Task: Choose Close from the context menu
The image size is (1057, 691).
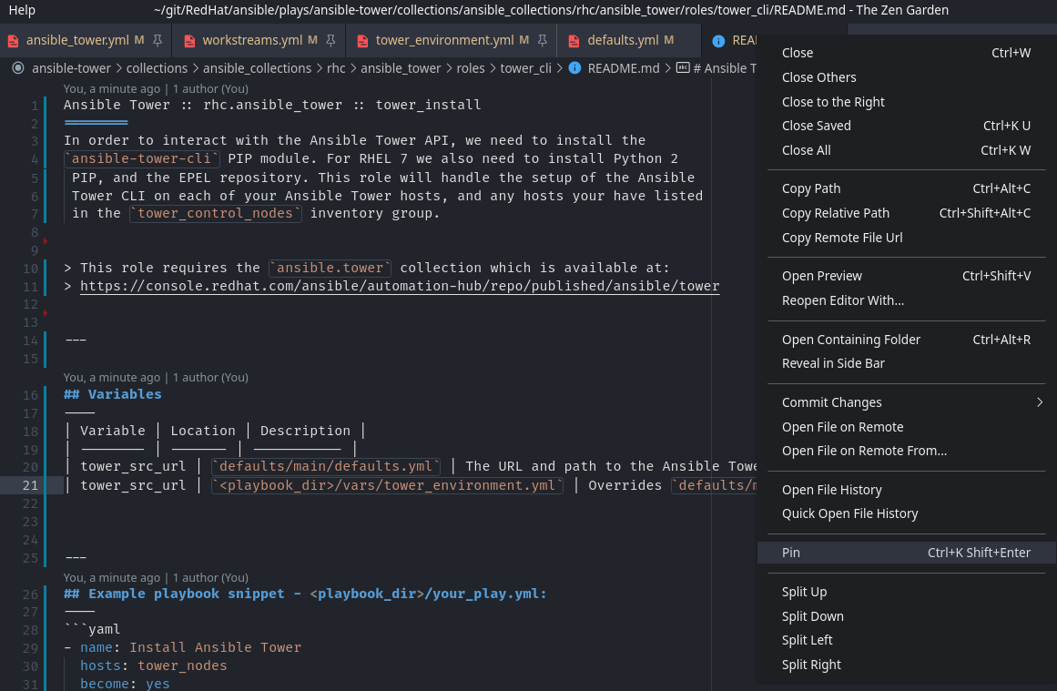Action: pos(906,53)
